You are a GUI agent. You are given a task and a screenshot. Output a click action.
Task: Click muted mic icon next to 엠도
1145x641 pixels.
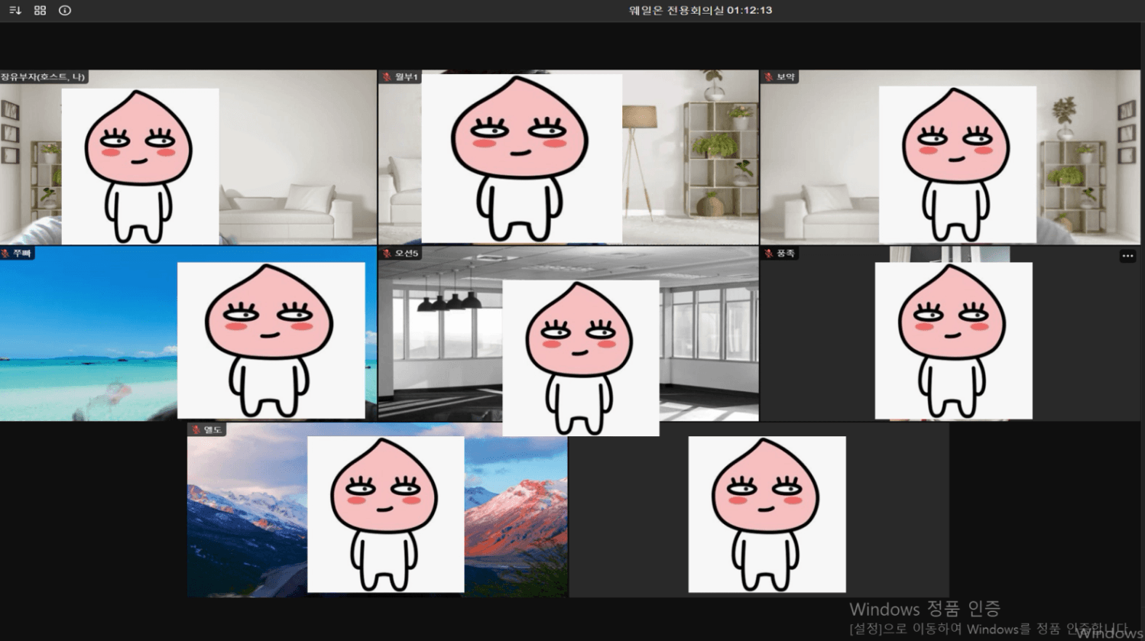point(196,429)
